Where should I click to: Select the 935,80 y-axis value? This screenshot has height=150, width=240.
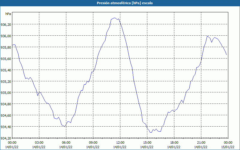pyautogui.click(x=6, y=47)
